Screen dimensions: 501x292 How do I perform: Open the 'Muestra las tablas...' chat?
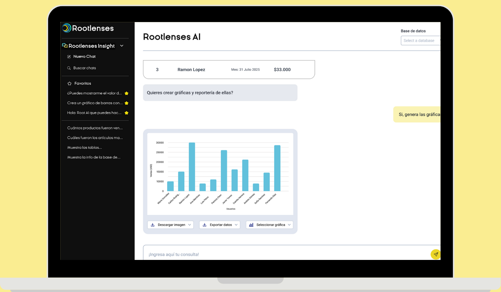84,148
